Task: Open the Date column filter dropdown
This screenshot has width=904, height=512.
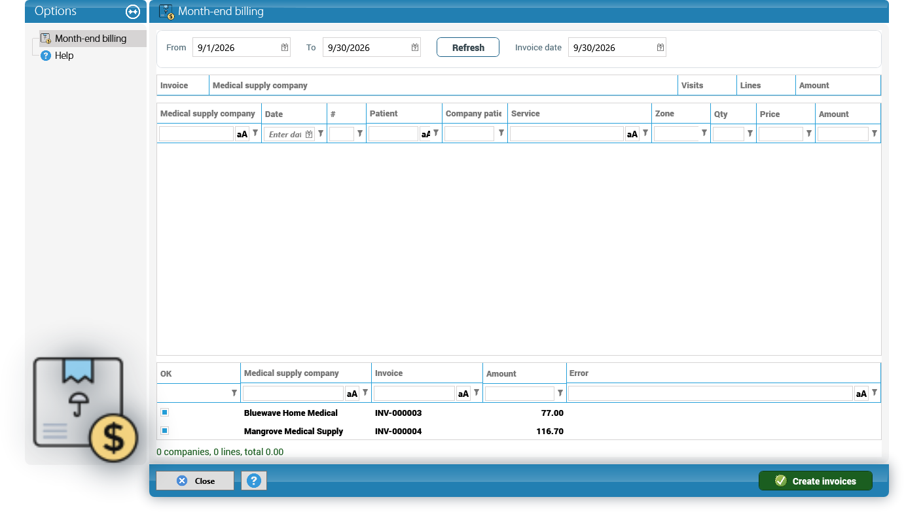Action: pyautogui.click(x=321, y=133)
